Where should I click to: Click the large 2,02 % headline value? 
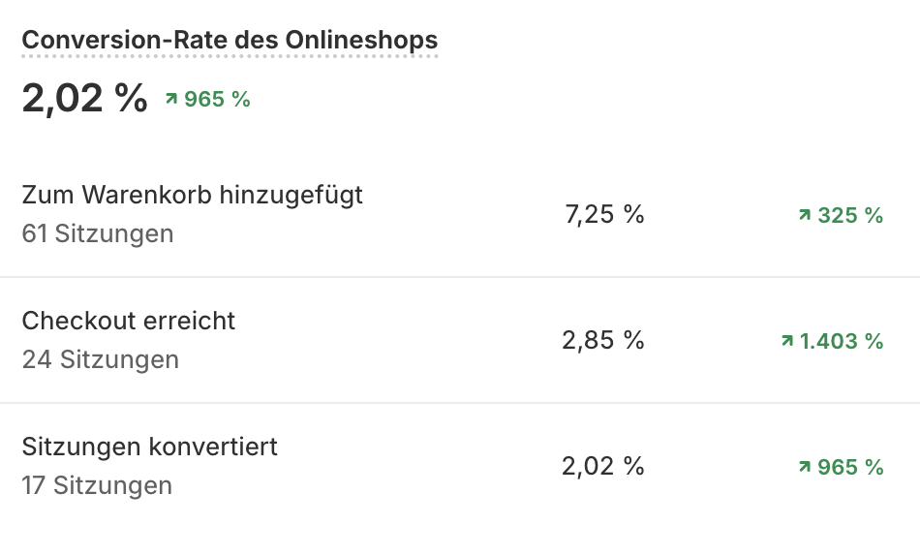(84, 98)
